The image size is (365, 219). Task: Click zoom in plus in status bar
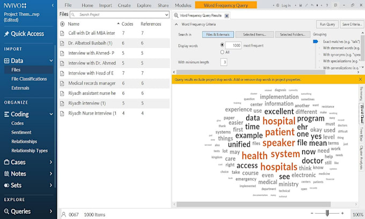click(x=342, y=213)
